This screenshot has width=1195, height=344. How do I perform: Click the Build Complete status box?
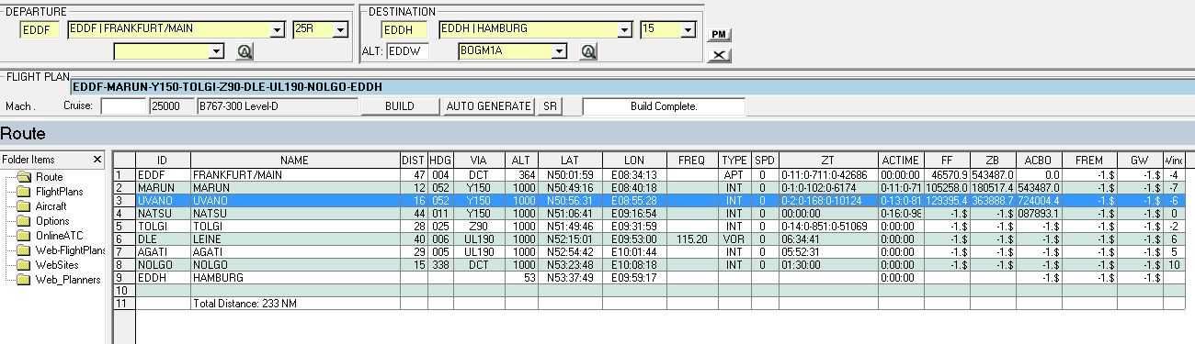click(x=664, y=106)
